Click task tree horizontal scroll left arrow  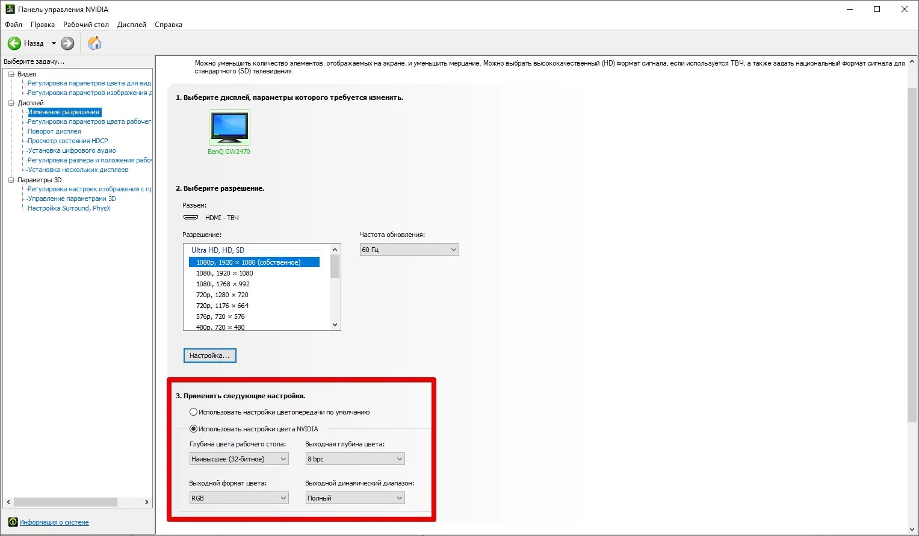point(8,502)
